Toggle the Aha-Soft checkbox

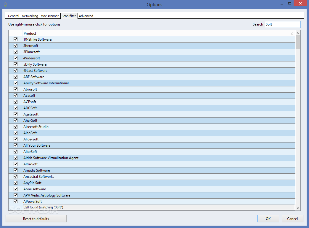[16, 121]
